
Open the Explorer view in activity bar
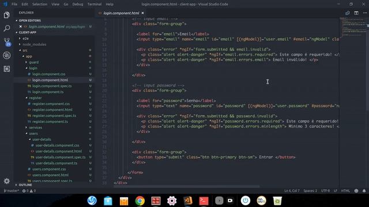[6, 16]
